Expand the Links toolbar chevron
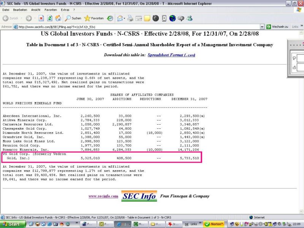Screen dimensions: 304x228 click(x=302, y=26)
